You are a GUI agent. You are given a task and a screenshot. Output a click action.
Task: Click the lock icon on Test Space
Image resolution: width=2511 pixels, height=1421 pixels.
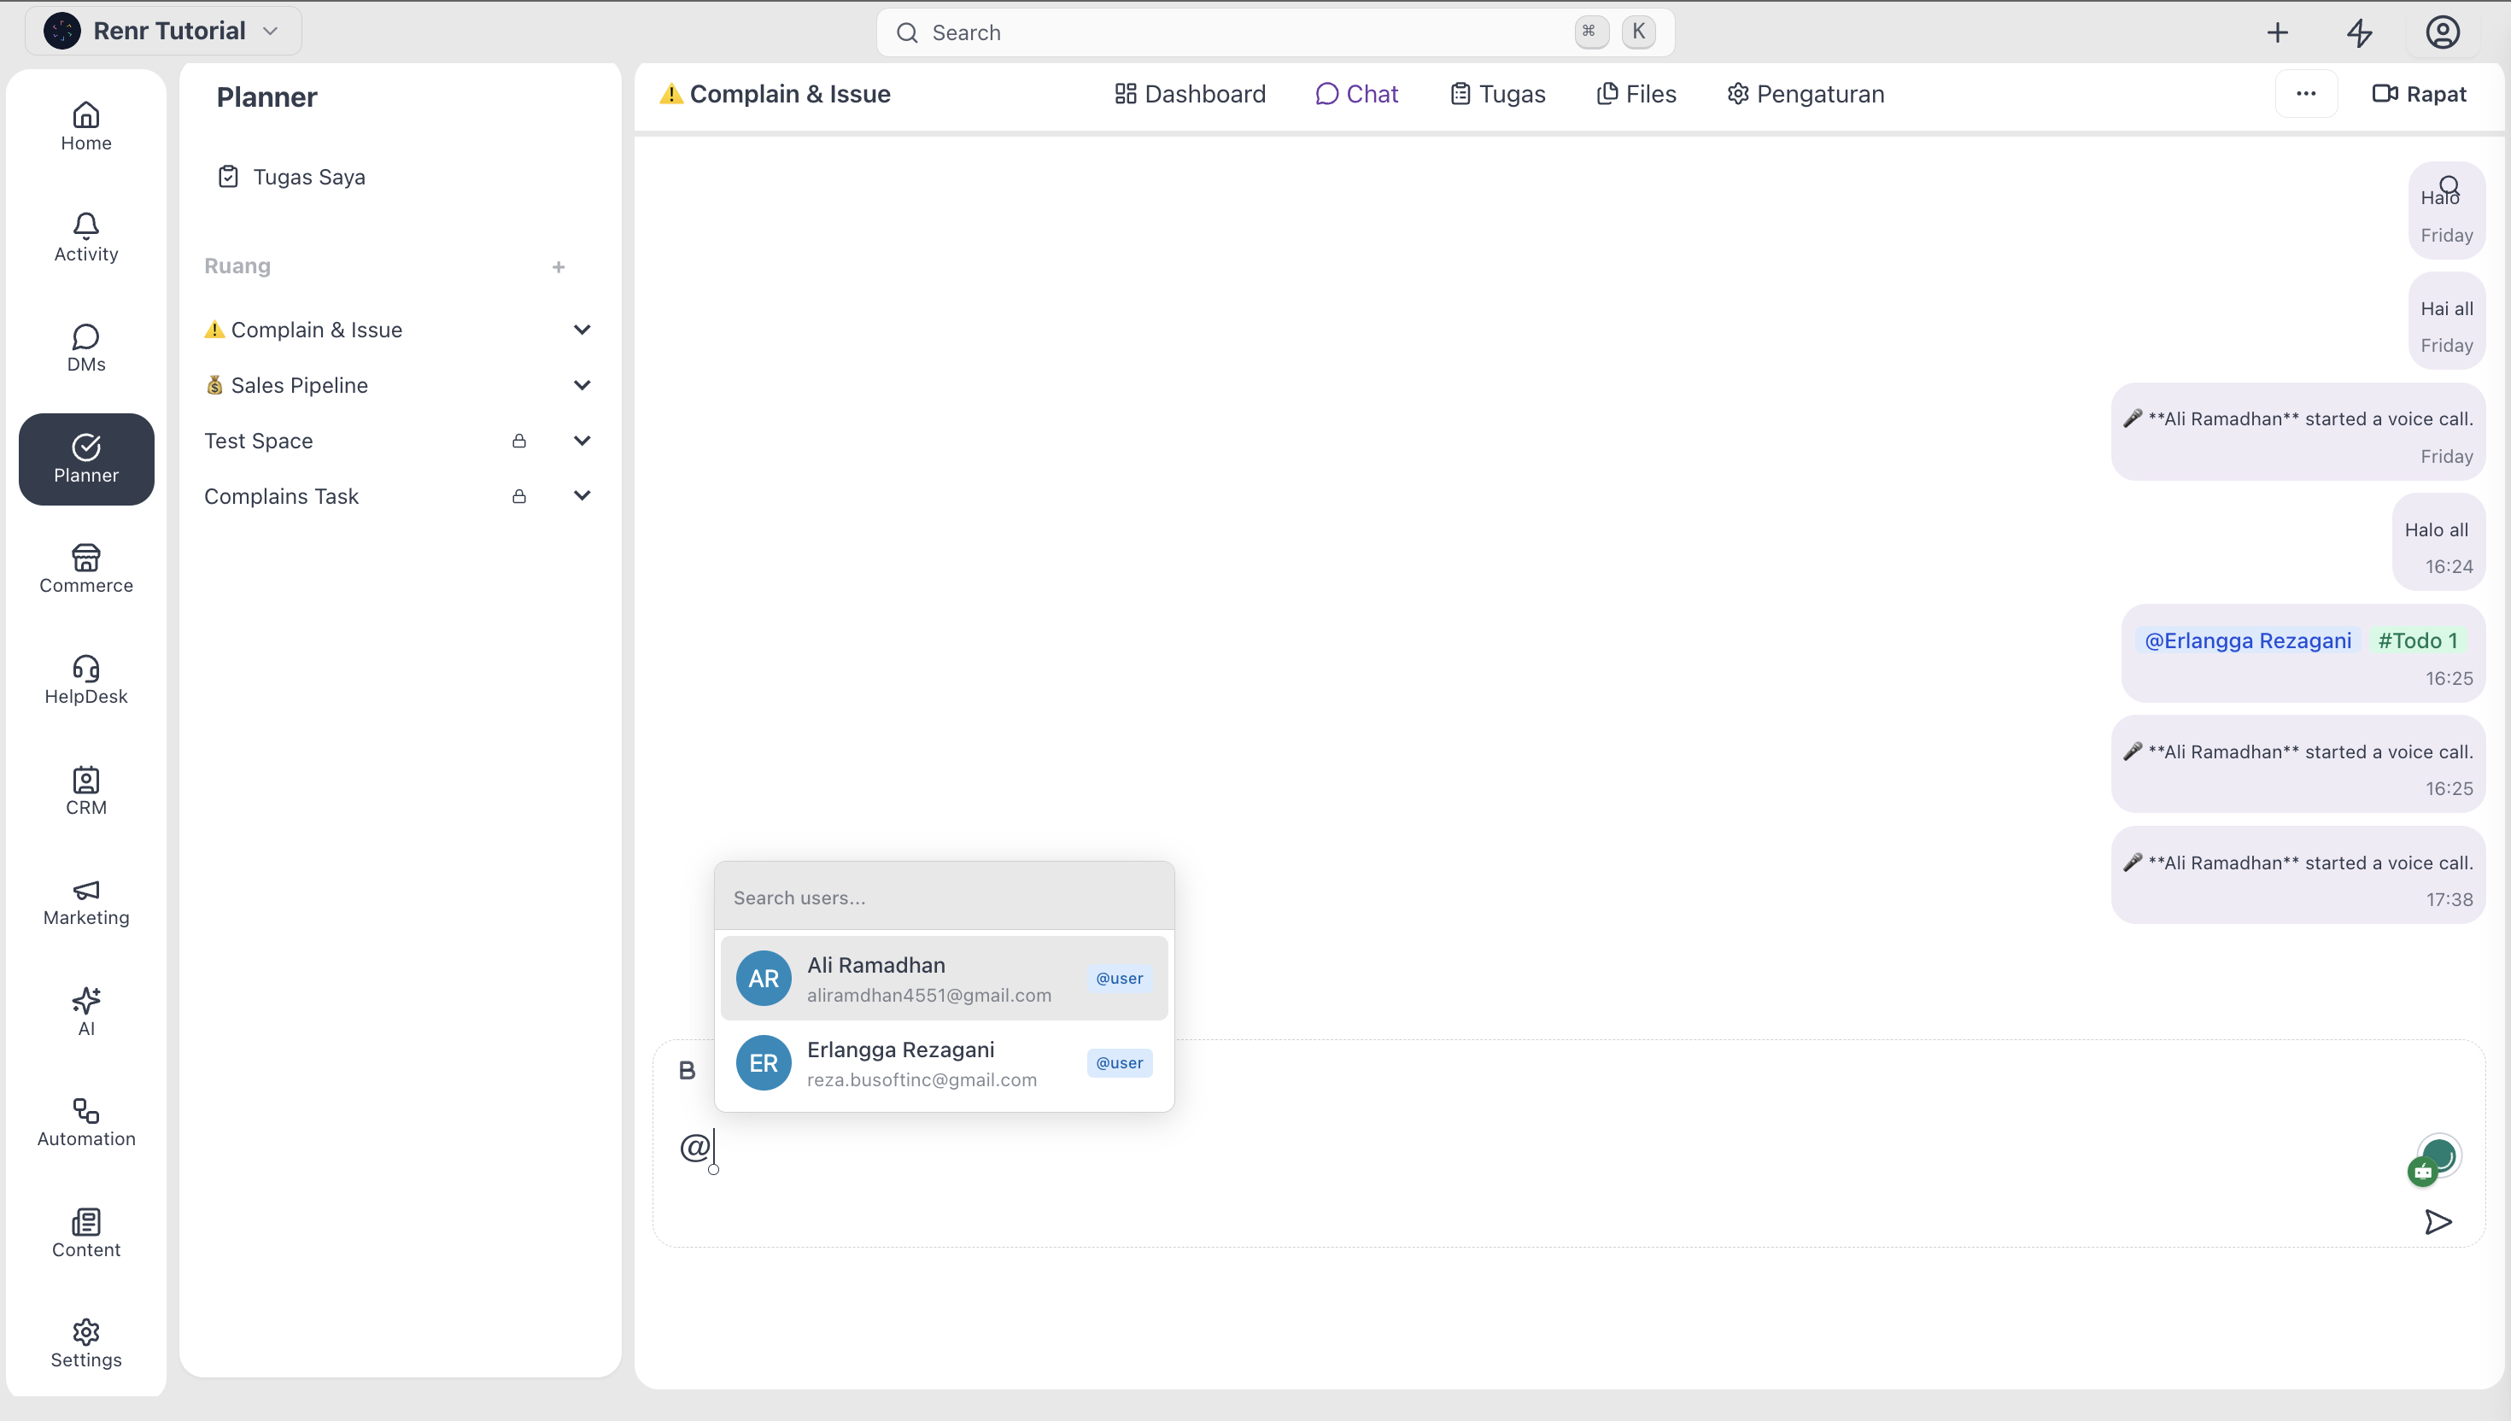point(519,442)
